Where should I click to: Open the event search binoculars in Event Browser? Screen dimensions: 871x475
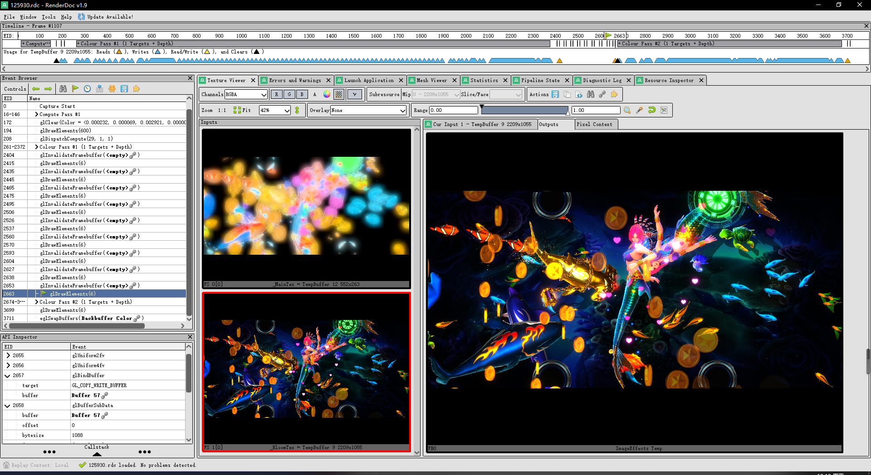click(63, 89)
